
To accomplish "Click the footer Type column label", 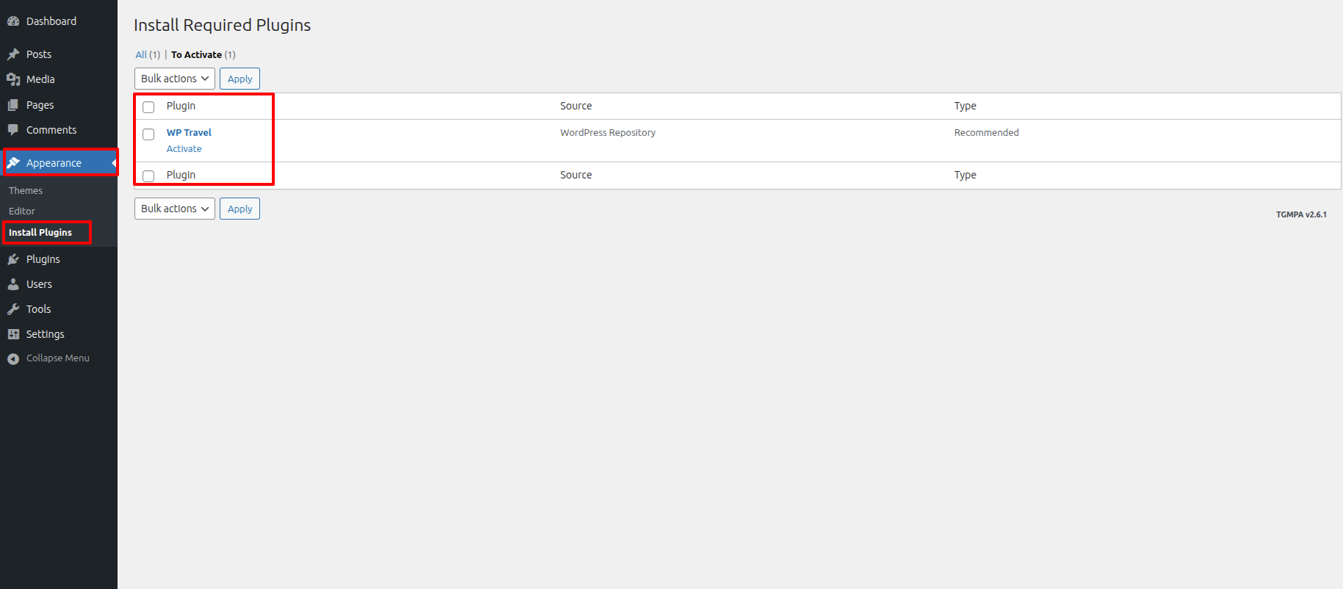I will pos(965,175).
